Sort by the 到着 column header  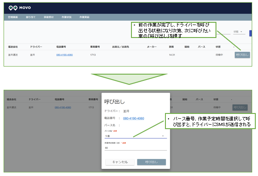[171, 47]
